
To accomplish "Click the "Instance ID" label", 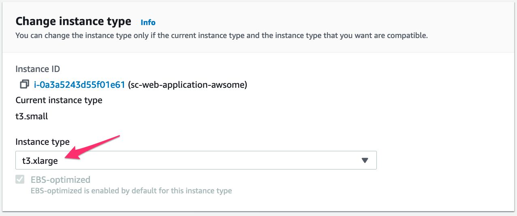I will point(38,69).
